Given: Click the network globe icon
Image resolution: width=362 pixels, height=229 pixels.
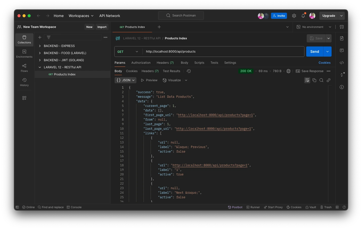Looking at the screenshot, I should tap(288, 71).
